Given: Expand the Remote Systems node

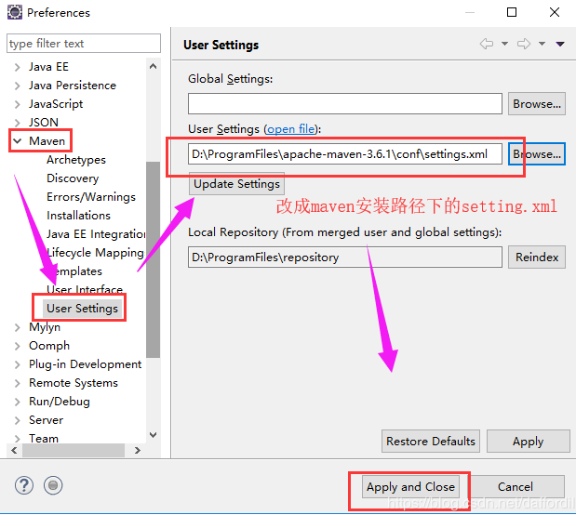Looking at the screenshot, I should [18, 383].
